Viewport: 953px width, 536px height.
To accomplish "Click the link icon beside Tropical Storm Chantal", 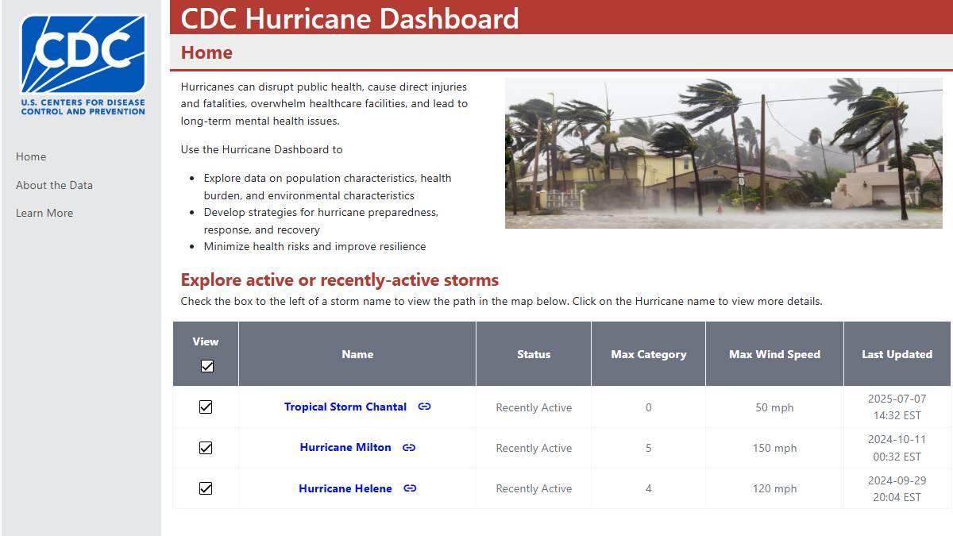I will (x=424, y=407).
